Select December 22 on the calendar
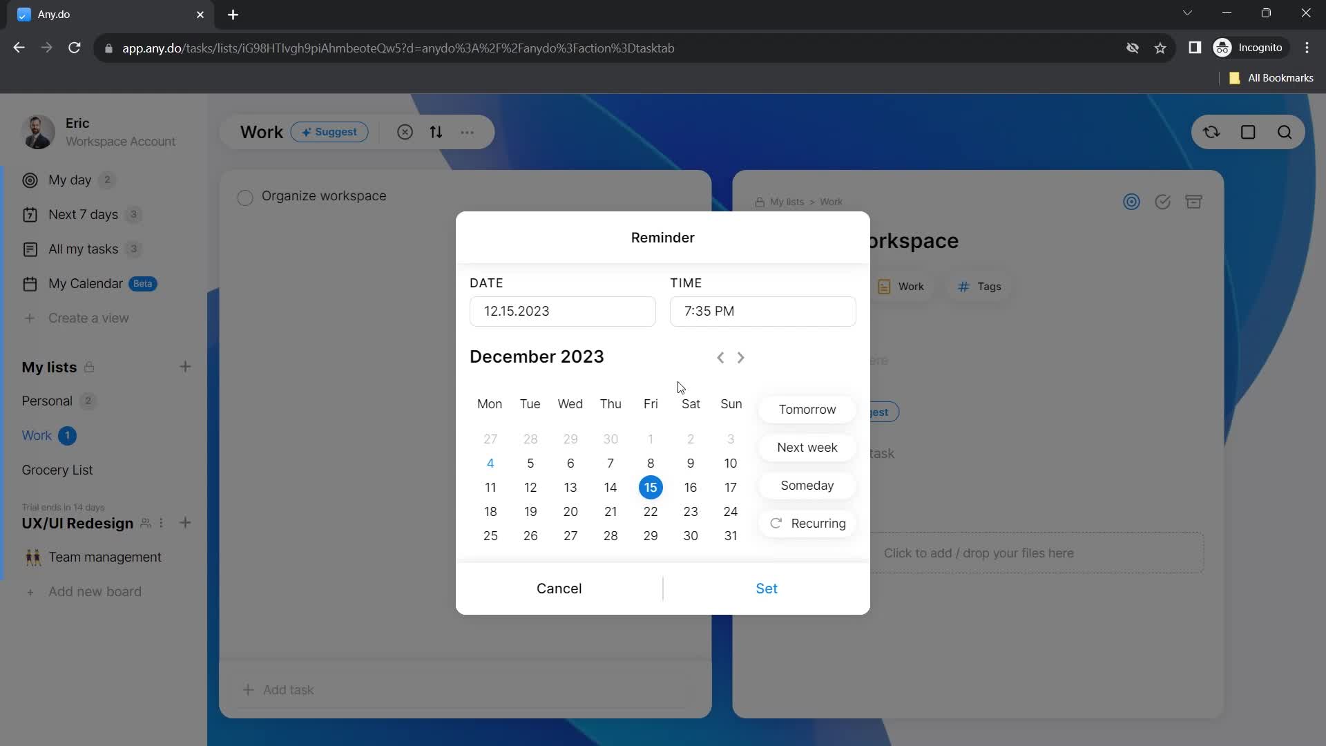This screenshot has width=1326, height=746. (651, 511)
